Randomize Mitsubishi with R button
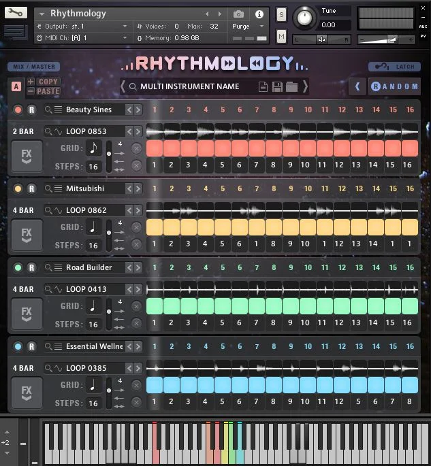This screenshot has width=431, height=466. 31,188
